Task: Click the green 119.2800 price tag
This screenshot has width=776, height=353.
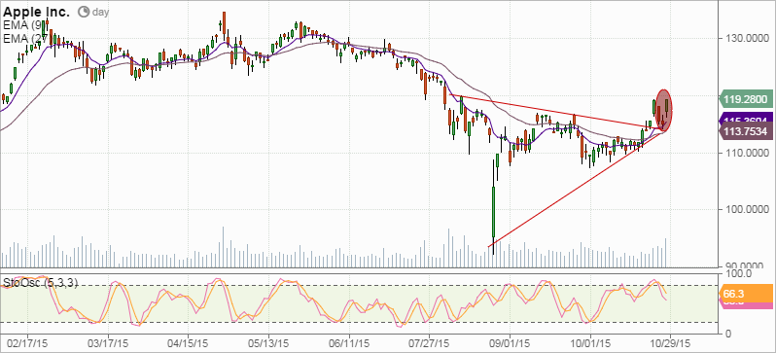Action: (745, 99)
